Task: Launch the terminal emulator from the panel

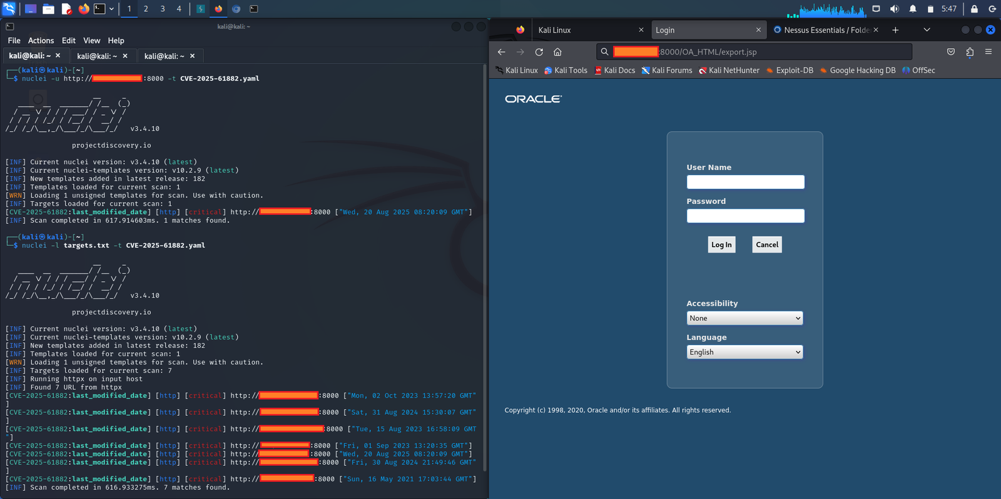Action: click(99, 9)
